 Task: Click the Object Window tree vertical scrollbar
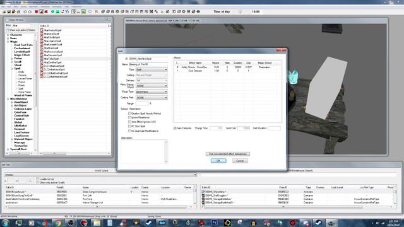(35, 91)
